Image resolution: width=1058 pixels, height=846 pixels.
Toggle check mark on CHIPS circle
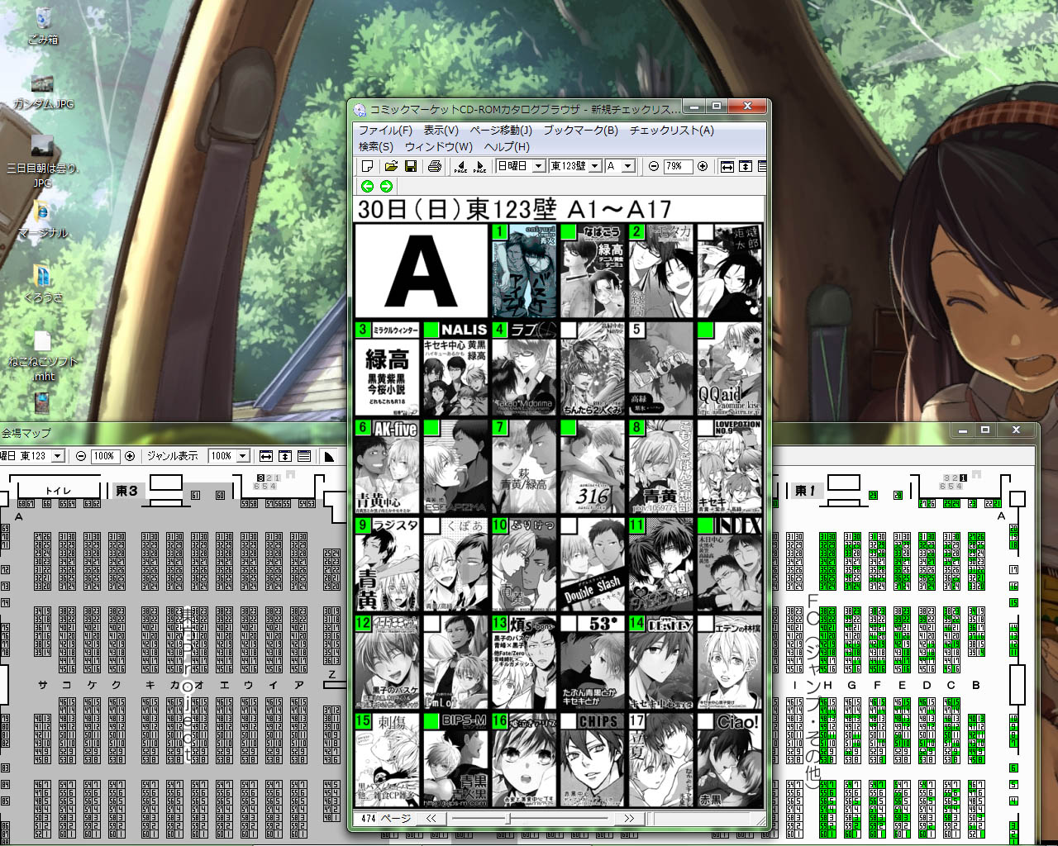tap(568, 720)
